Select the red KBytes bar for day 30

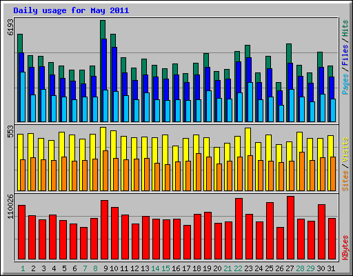pos(321,232)
